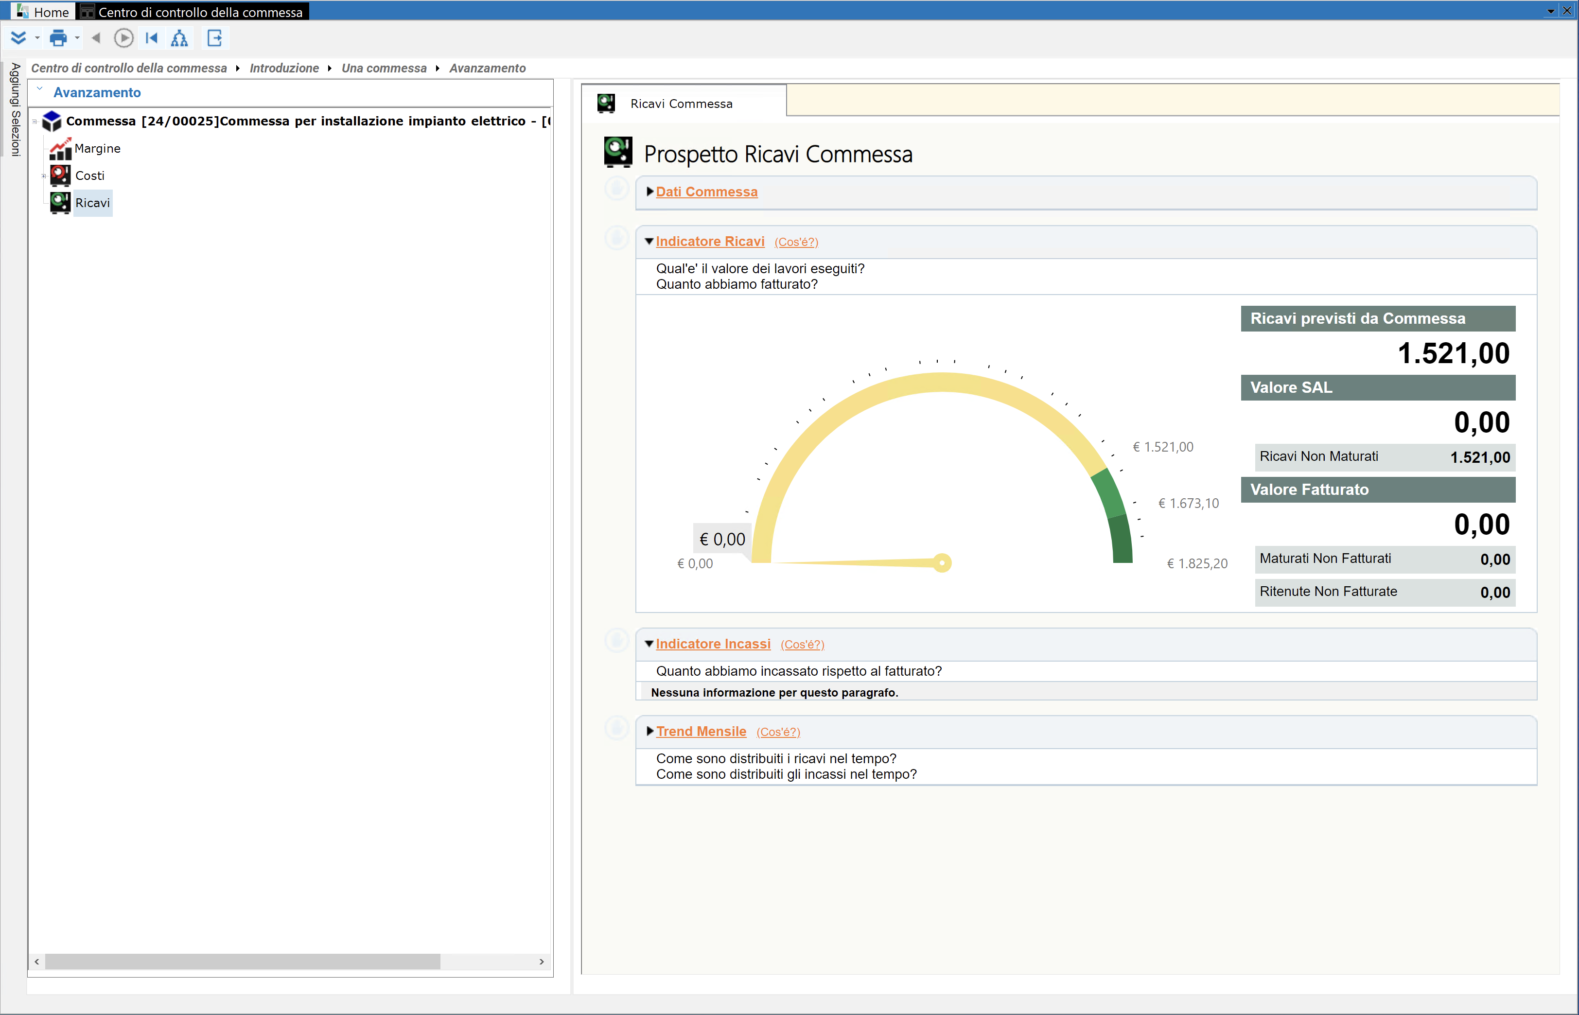Click the Centro di controllo della commessa breadcrumb
The width and height of the screenshot is (1579, 1015).
(129, 68)
